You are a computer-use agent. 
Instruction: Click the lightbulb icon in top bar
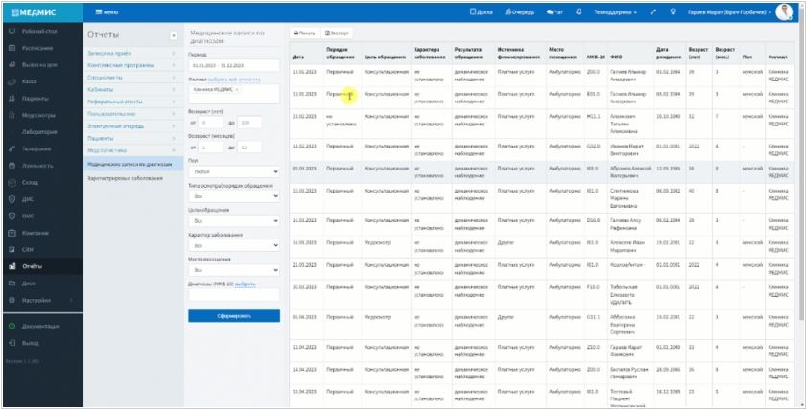tap(673, 11)
